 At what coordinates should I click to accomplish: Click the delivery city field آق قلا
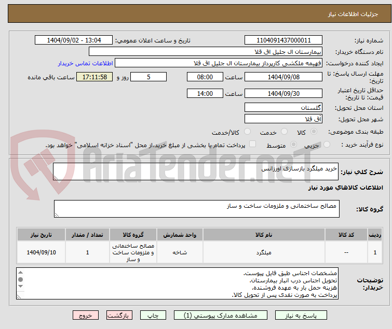pyautogui.click(x=283, y=119)
